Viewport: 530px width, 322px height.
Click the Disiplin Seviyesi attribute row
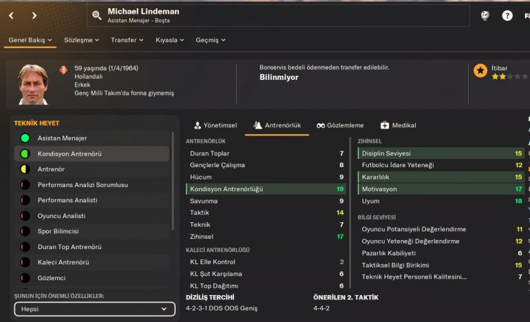tap(441, 153)
